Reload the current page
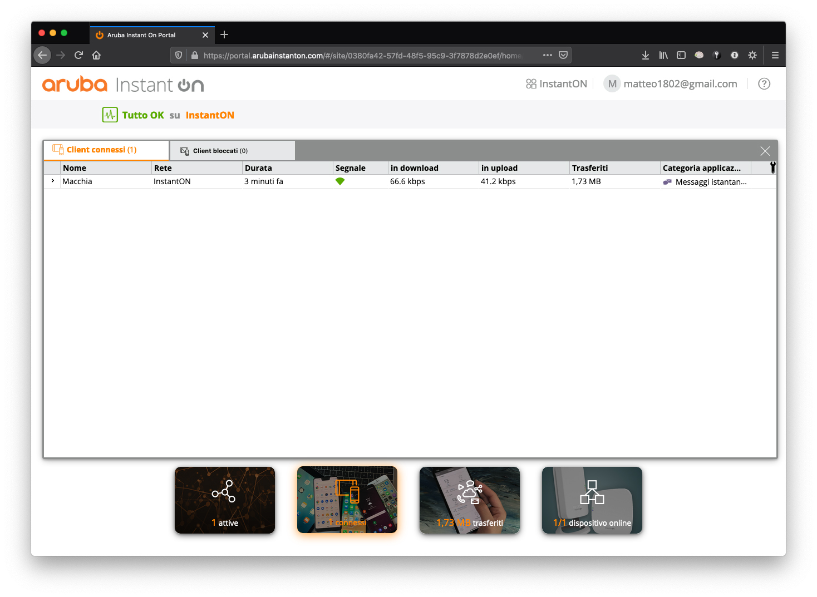 78,55
